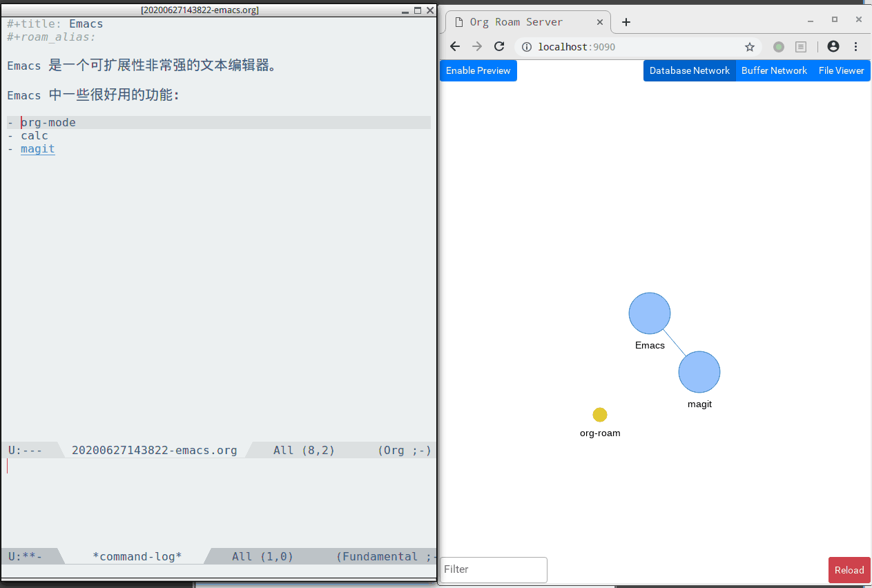
Task: Follow the magit link in Emacs buffer
Action: [37, 149]
